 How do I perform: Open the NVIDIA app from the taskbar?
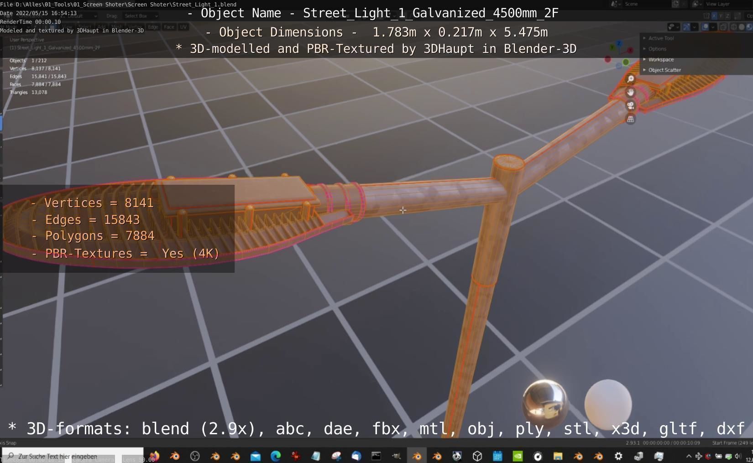[518, 456]
